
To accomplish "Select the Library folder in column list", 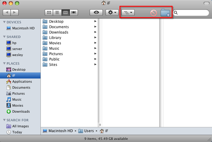I will tap(69, 37).
